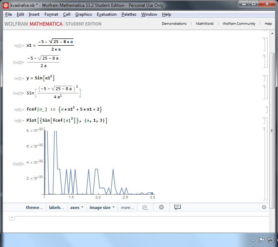Click the Wolfram|Alpha swirl icon in suggestions bar
278x247 pixels.
pyautogui.click(x=145, y=208)
